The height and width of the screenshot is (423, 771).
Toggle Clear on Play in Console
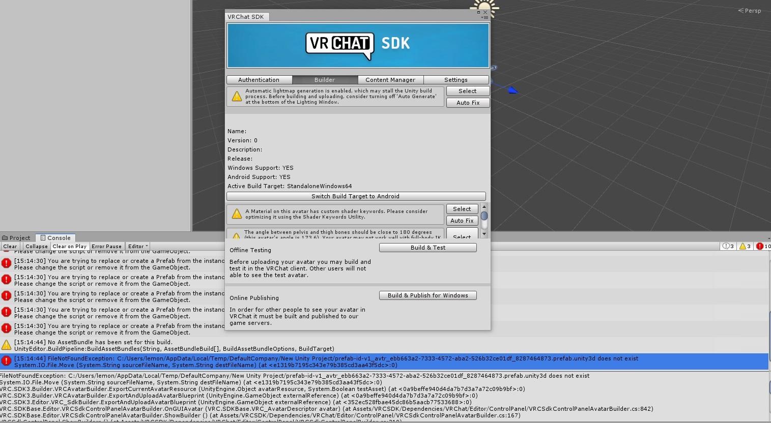point(70,246)
